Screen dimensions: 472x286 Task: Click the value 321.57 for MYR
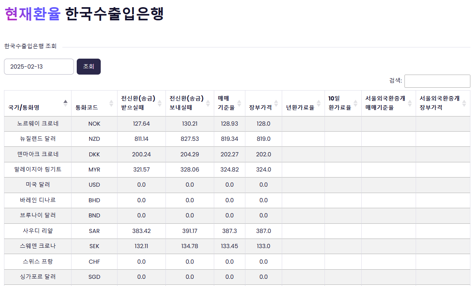pos(141,170)
